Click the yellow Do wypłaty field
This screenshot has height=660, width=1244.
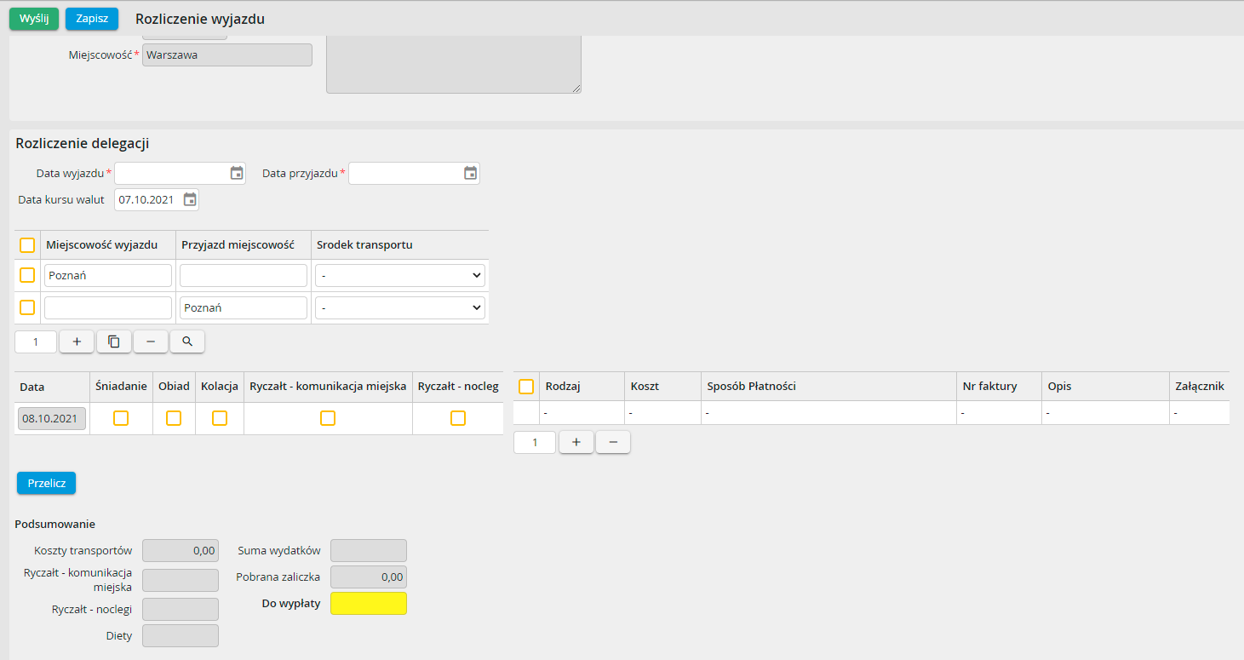click(369, 603)
